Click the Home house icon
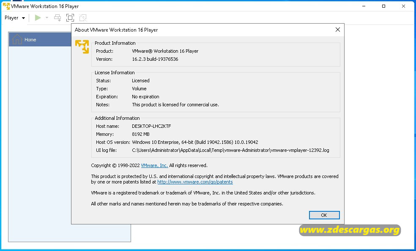 coord(17,40)
